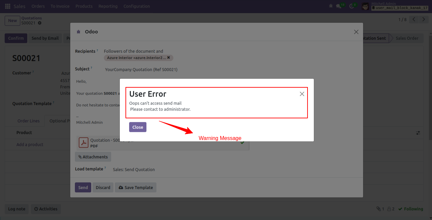The height and width of the screenshot is (220, 432).
Task: Click the Attachments button
Action: click(x=93, y=157)
